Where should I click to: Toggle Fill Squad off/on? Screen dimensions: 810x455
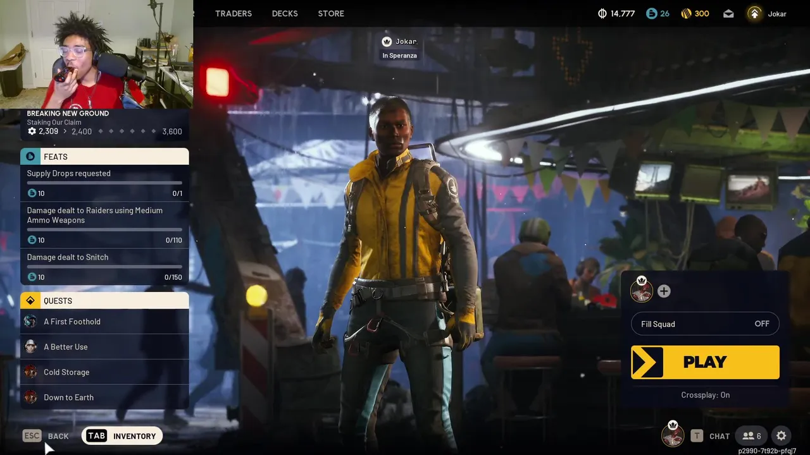[705, 324]
